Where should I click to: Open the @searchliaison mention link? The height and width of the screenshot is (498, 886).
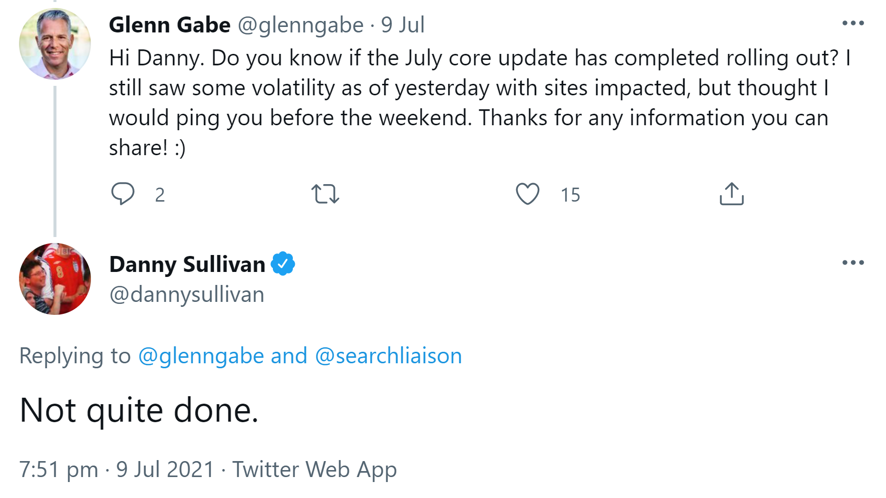(389, 355)
